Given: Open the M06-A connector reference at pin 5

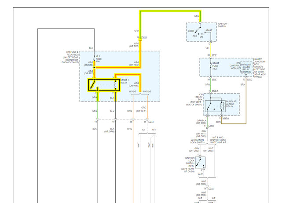Looking at the screenshot, I should point(226,118).
